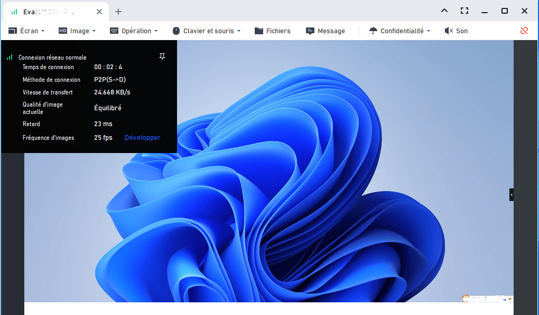Image resolution: width=539 pixels, height=315 pixels.
Task: Open the Image quality menu
Action: 77,31
